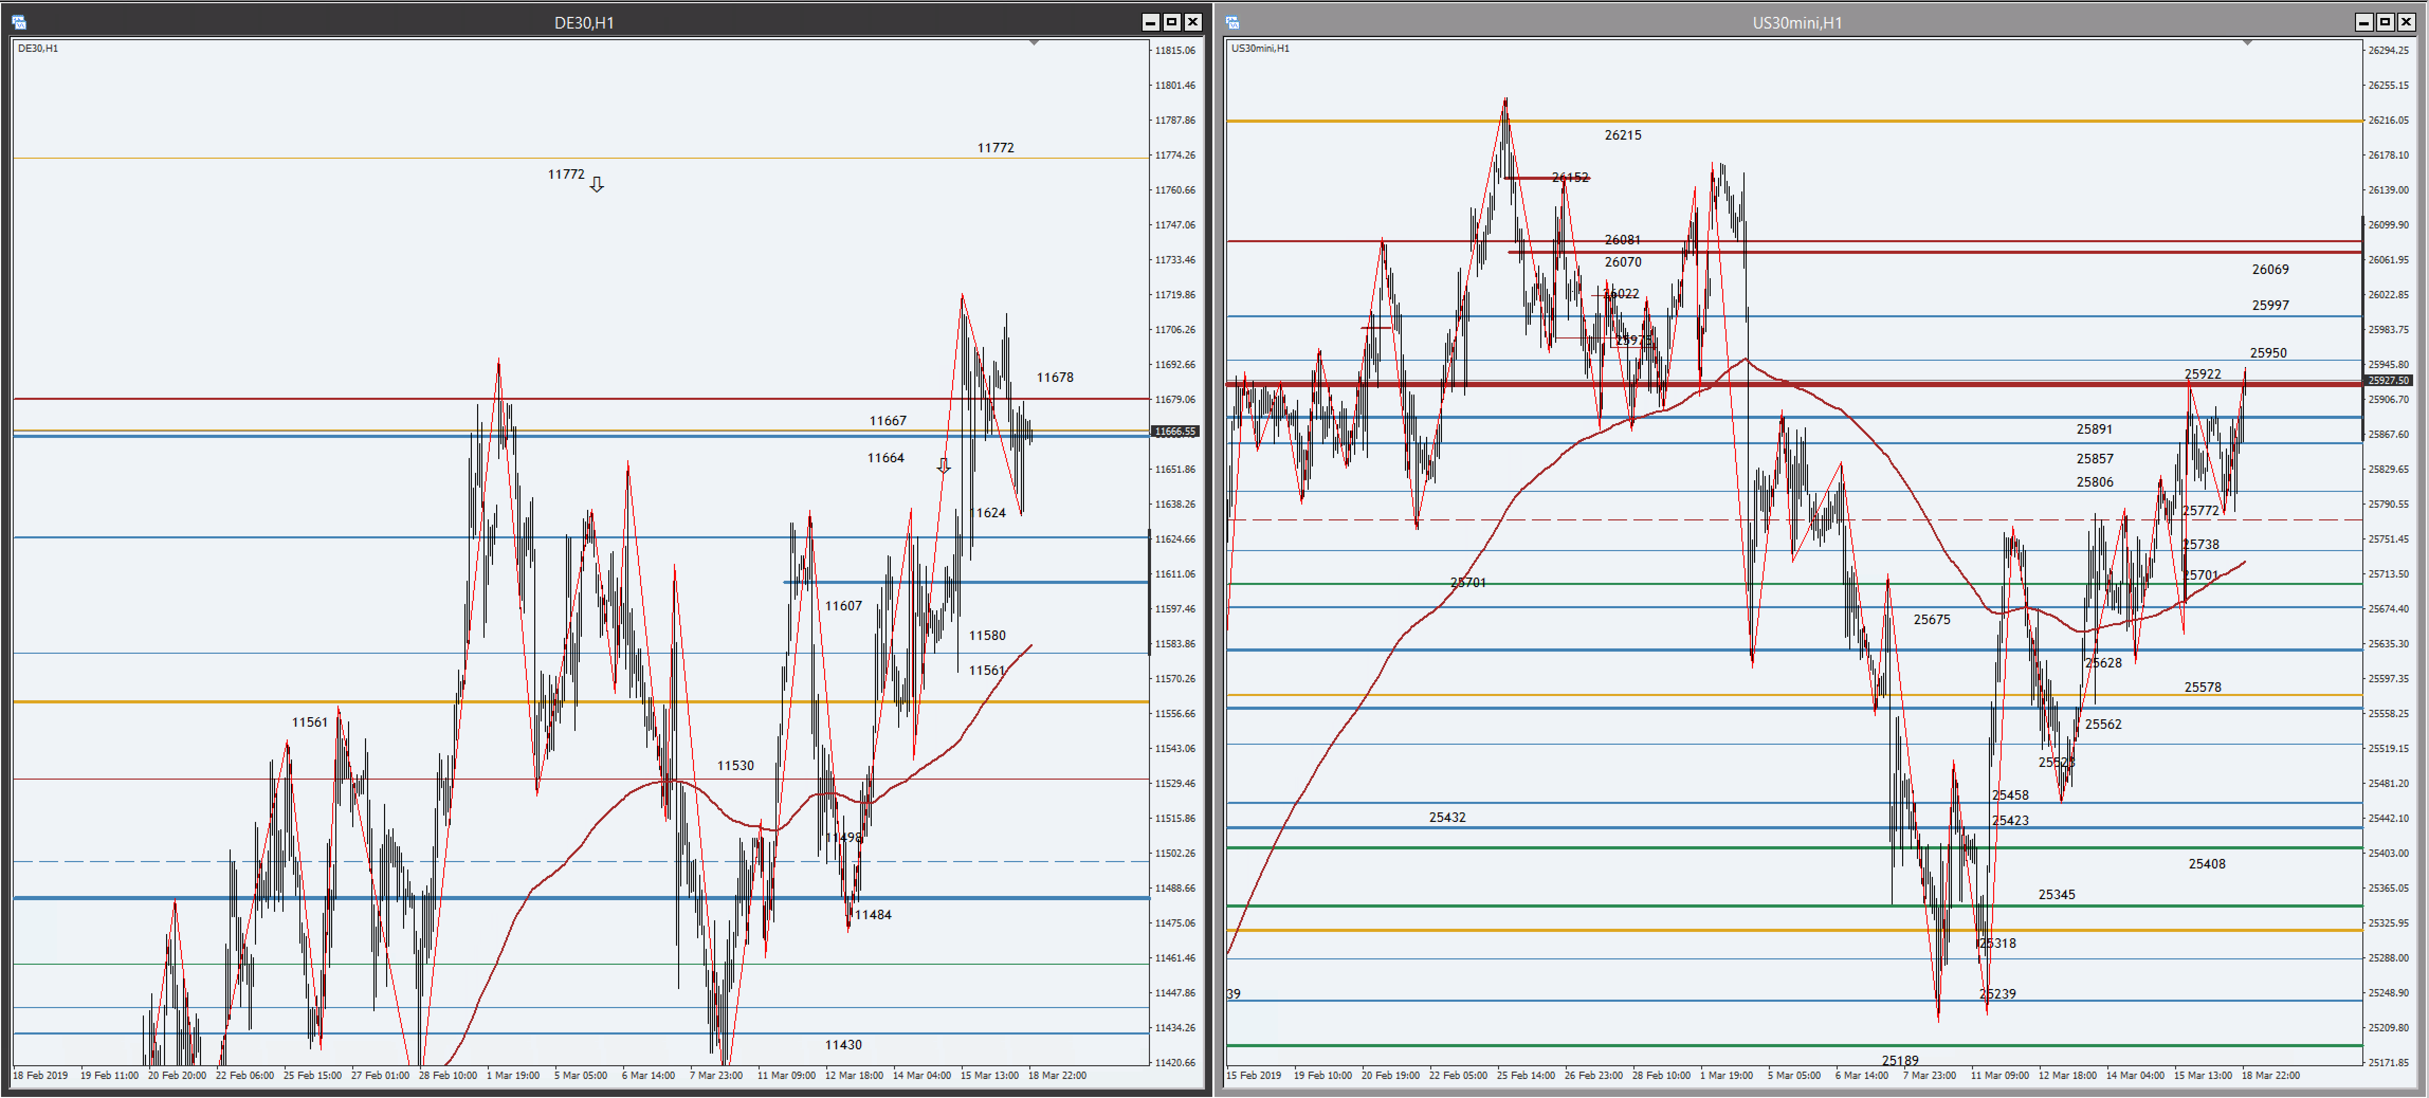
Task: Select the 25432 text label in US30mini chart
Action: click(x=1448, y=818)
